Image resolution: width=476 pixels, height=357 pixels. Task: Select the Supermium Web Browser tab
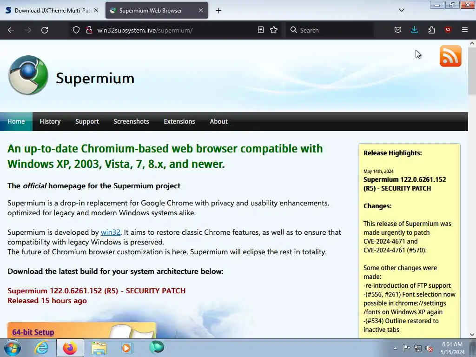click(157, 10)
